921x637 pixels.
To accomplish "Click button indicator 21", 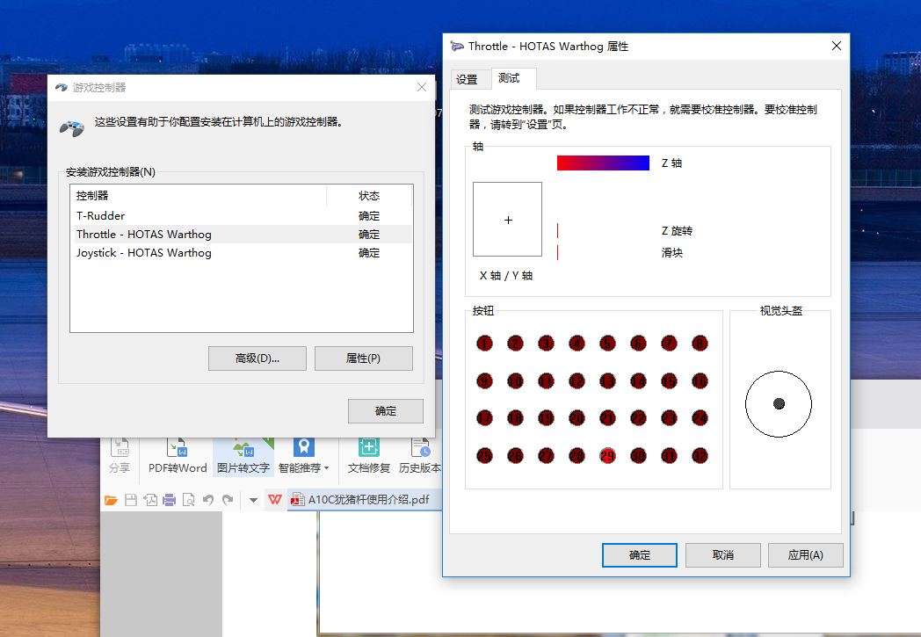I will 607,418.
